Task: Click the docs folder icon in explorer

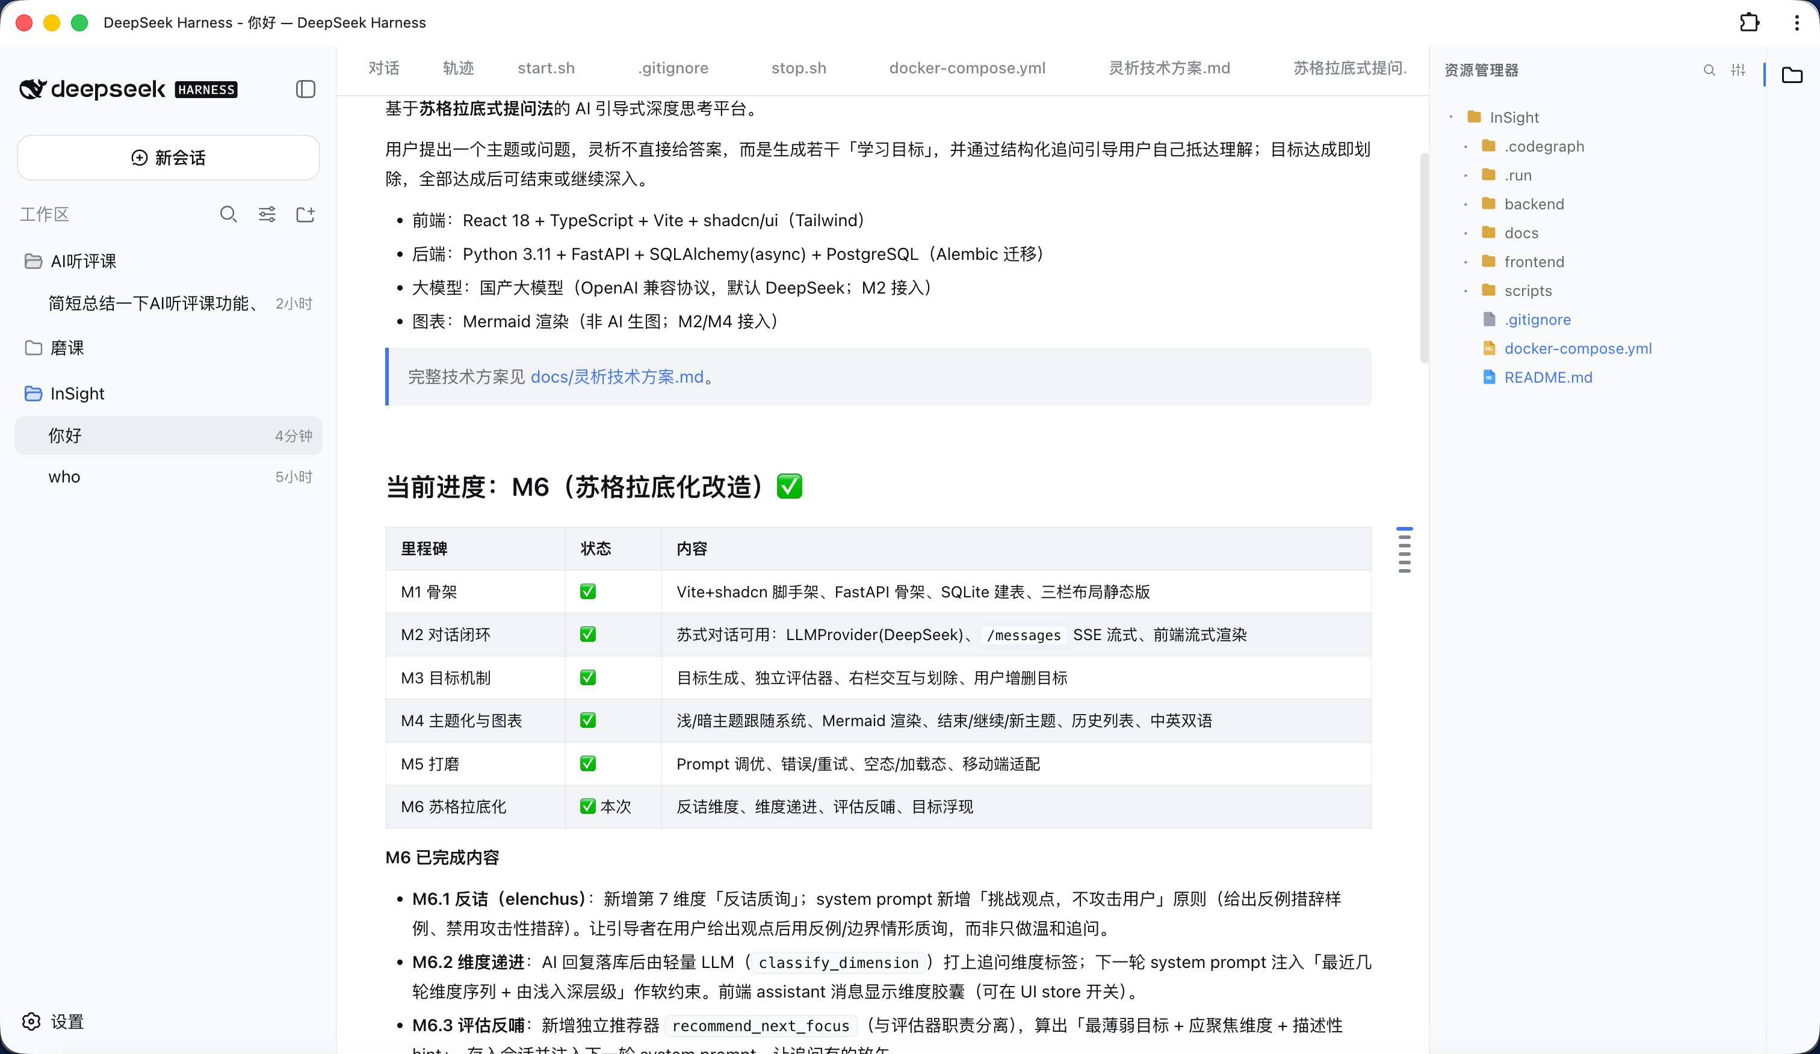Action: [x=1488, y=232]
